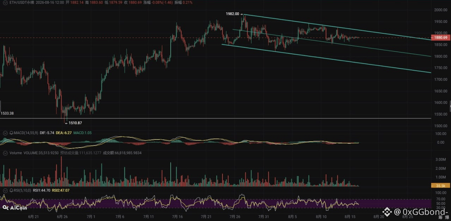The width and height of the screenshot is (451, 221).
Task: Click the 1982.00 high price marker
Action: click(x=232, y=14)
